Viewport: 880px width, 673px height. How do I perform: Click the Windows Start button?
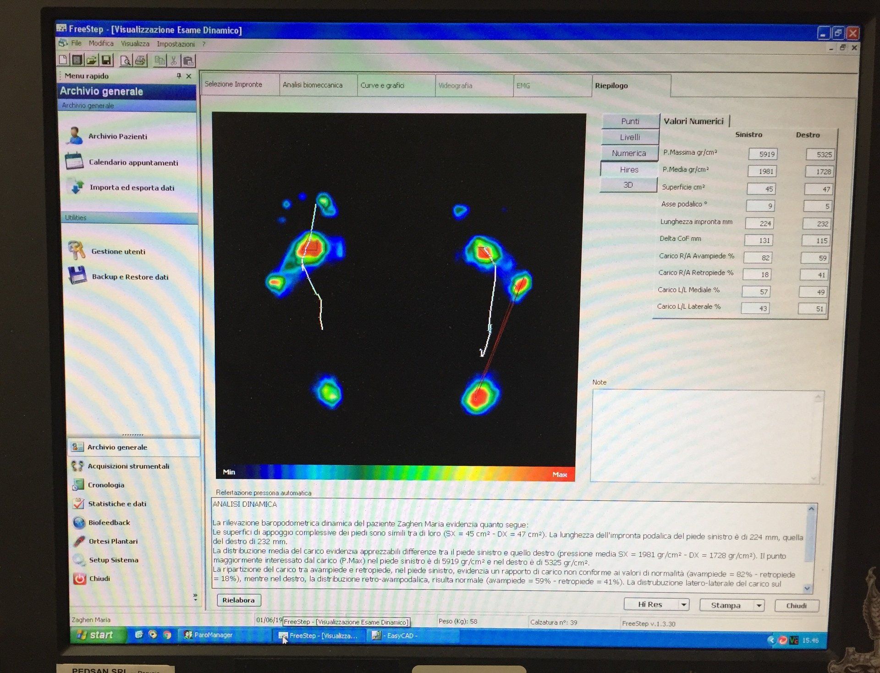97,635
